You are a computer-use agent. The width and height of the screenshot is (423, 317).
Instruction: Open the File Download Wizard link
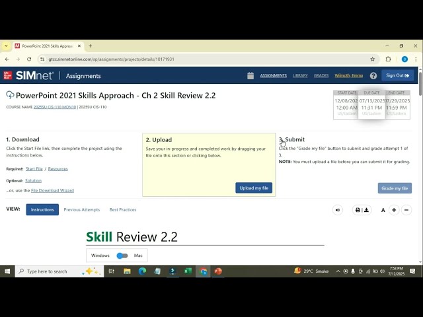pos(52,190)
